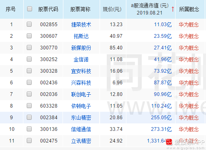Click price value 13.23

click(x=116, y=25)
